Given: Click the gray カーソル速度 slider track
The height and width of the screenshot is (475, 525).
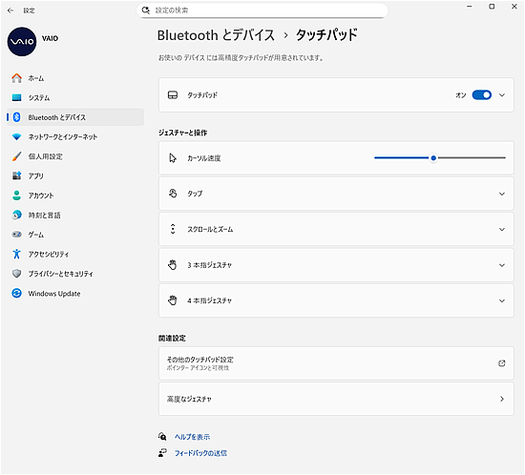Looking at the screenshot, I should (472, 158).
